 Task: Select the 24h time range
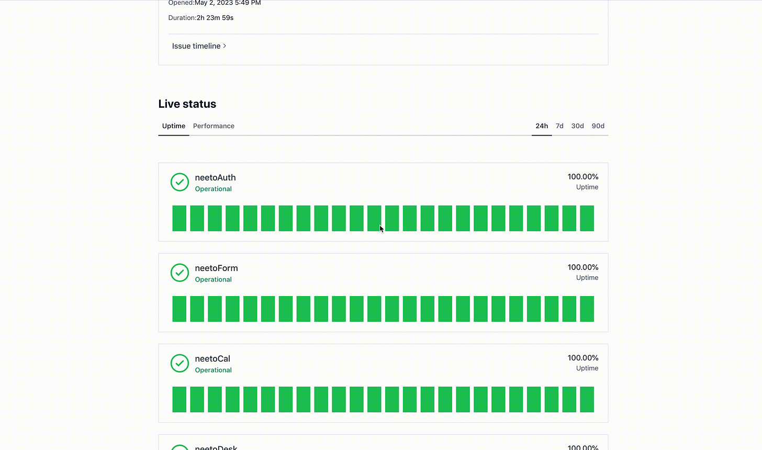coord(542,126)
